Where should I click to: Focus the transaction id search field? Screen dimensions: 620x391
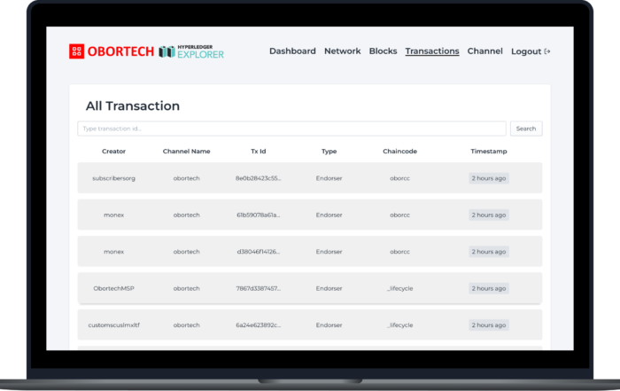click(291, 129)
